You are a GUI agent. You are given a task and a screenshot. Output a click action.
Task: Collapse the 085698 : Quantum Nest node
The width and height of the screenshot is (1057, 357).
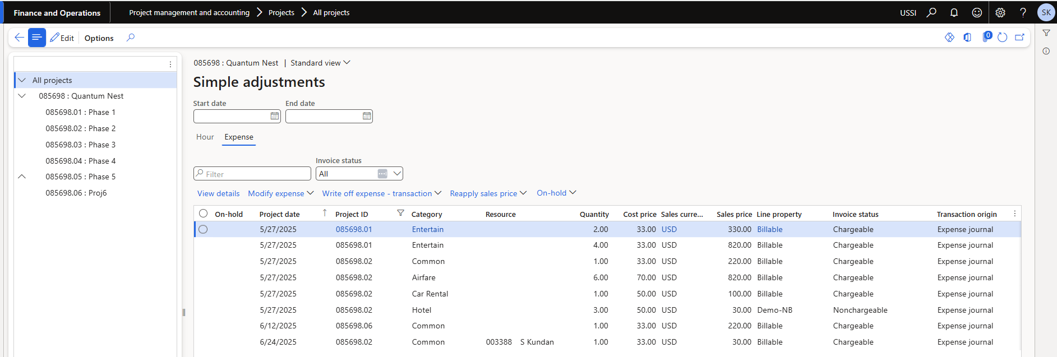22,96
